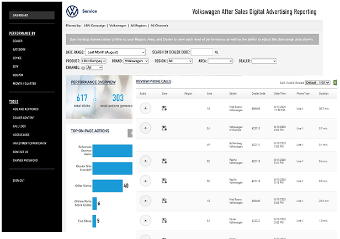Click the Service label beside the logo
340x239 pixels.
89,11
